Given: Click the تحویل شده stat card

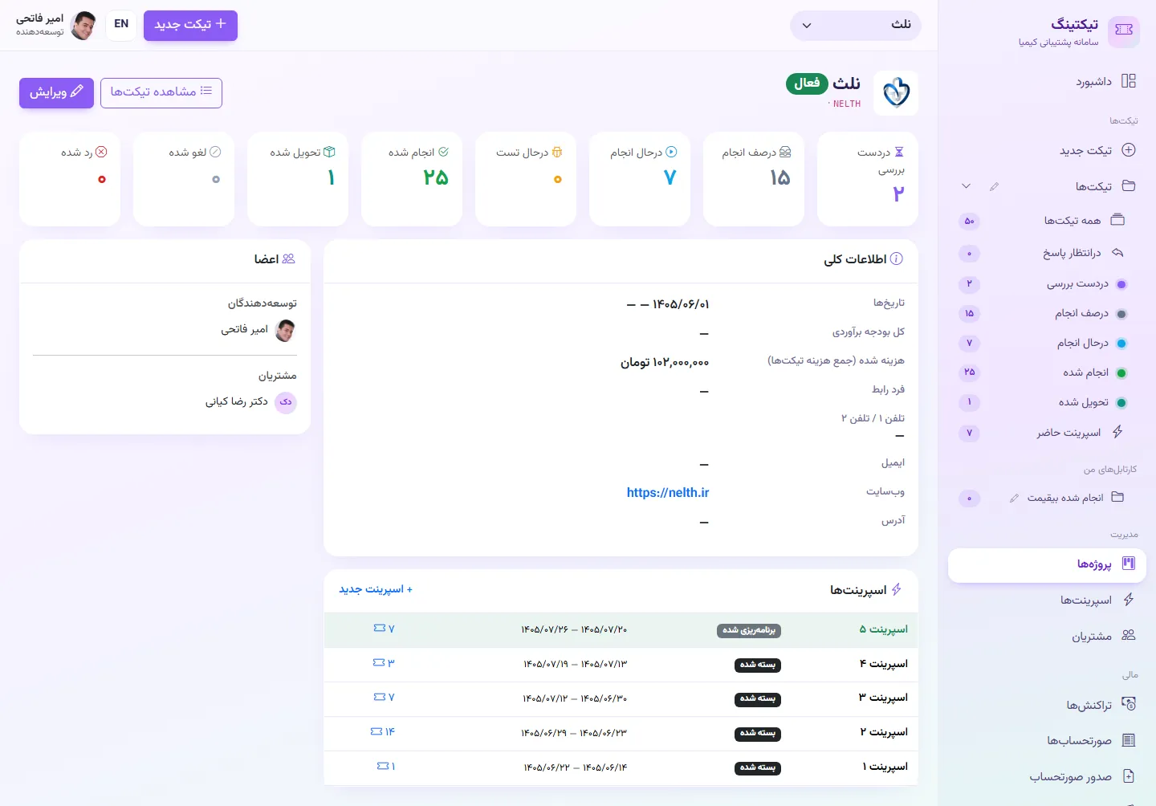Looking at the screenshot, I should 298,179.
